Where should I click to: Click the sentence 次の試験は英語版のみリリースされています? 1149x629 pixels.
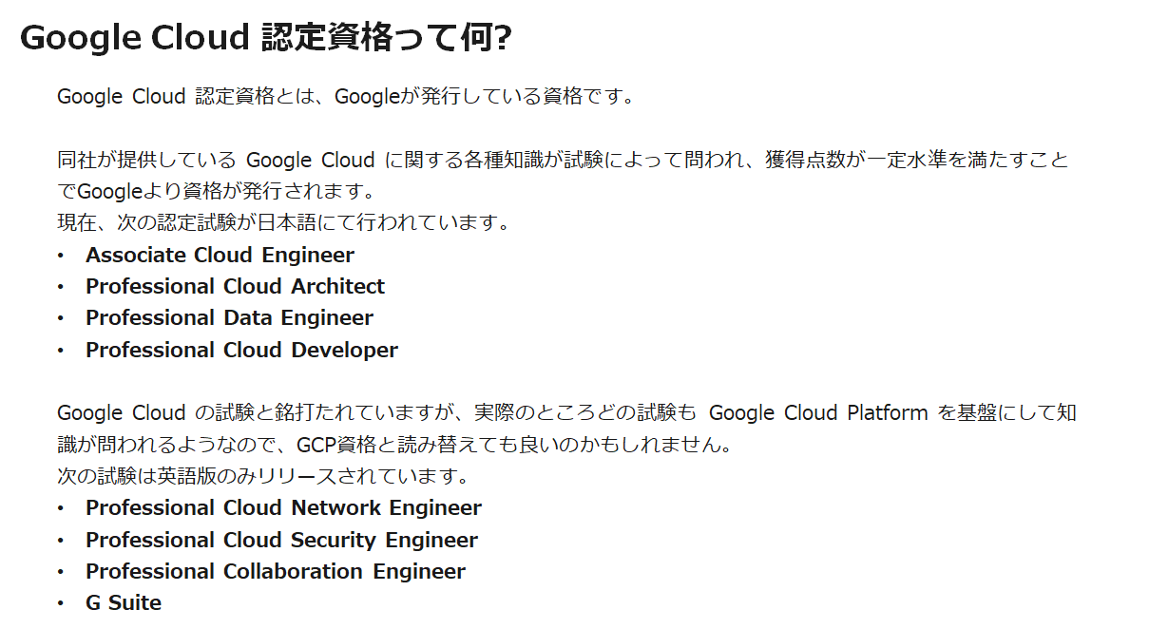(263, 475)
